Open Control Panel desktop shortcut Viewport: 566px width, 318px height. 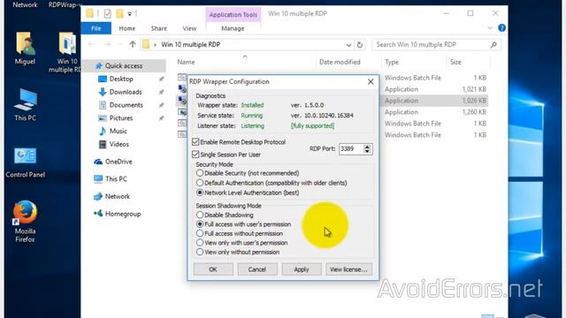(x=25, y=163)
